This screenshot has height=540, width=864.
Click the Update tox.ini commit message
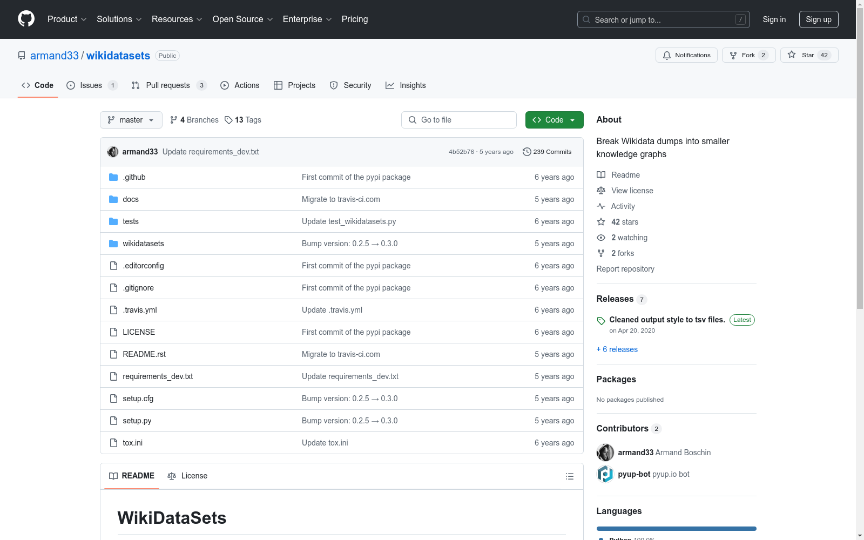tap(325, 443)
